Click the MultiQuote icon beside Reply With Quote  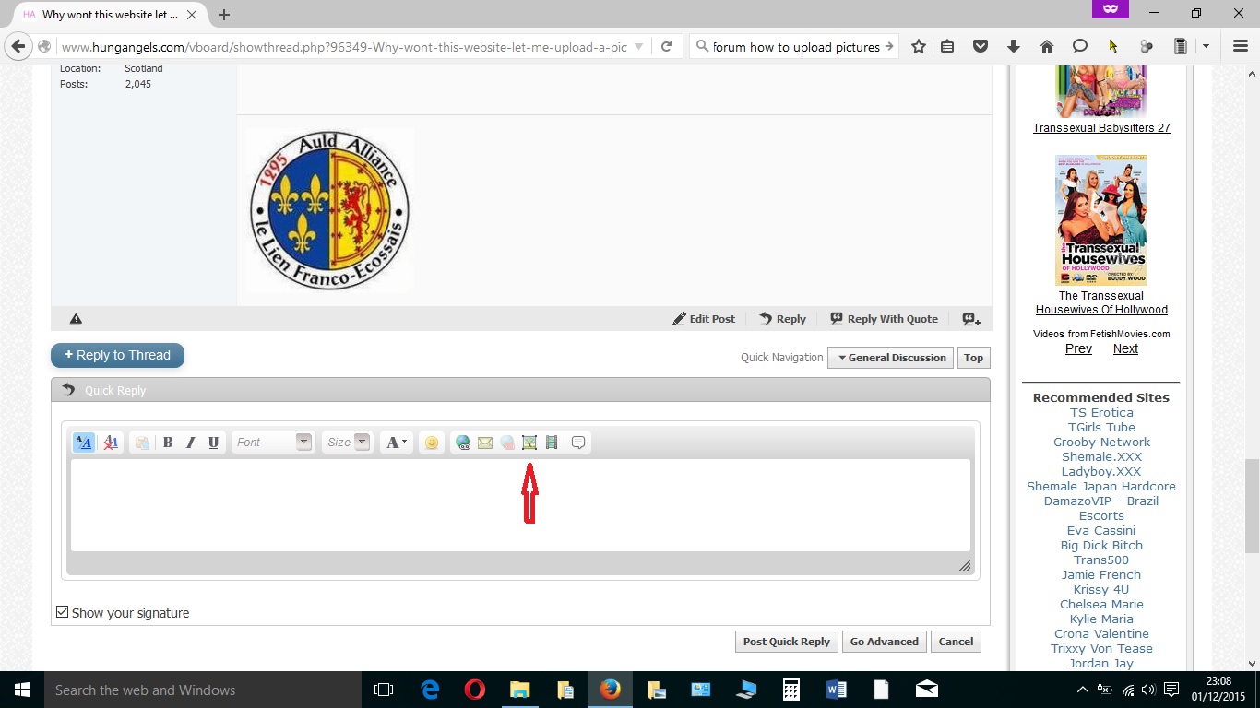(x=971, y=319)
